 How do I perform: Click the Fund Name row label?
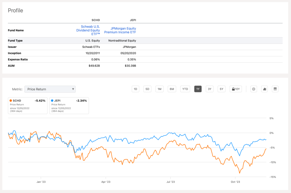tap(16, 30)
